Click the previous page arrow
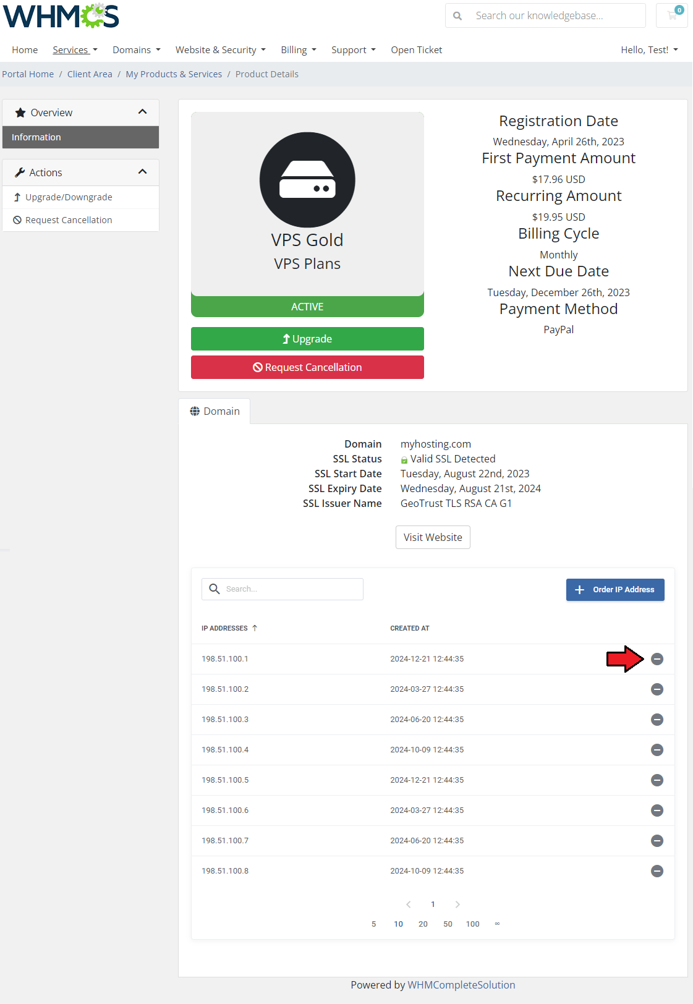This screenshot has width=693, height=1004. 408,904
